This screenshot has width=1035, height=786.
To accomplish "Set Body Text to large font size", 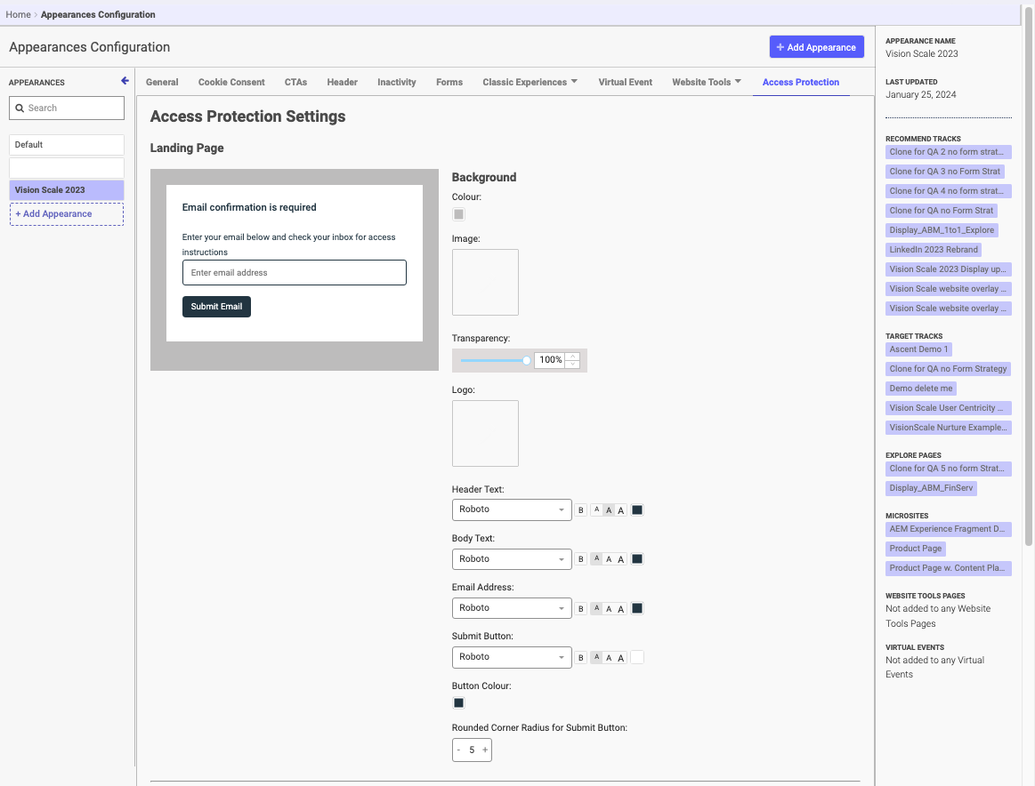I will tap(620, 559).
